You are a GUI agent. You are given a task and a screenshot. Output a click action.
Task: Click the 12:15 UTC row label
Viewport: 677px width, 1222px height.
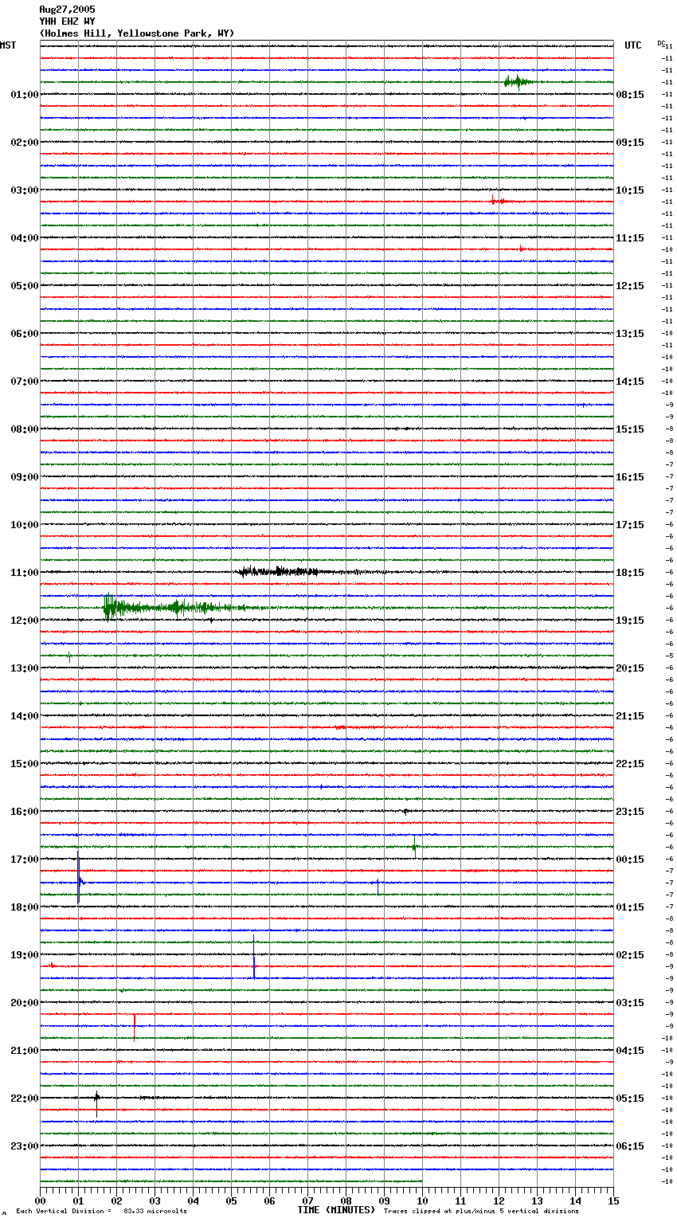click(630, 286)
